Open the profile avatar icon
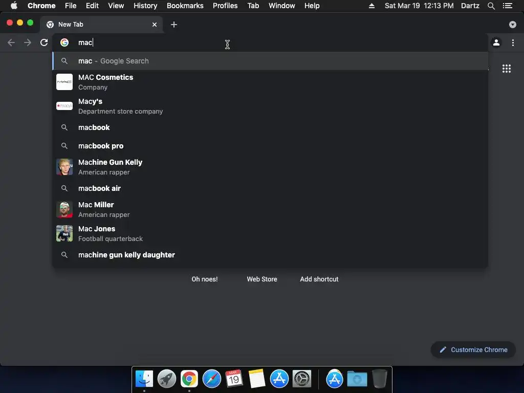The height and width of the screenshot is (393, 524). coord(496,42)
